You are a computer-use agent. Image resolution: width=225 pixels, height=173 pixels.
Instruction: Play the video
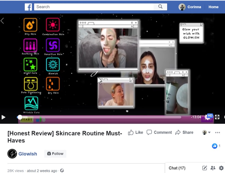coord(3,117)
